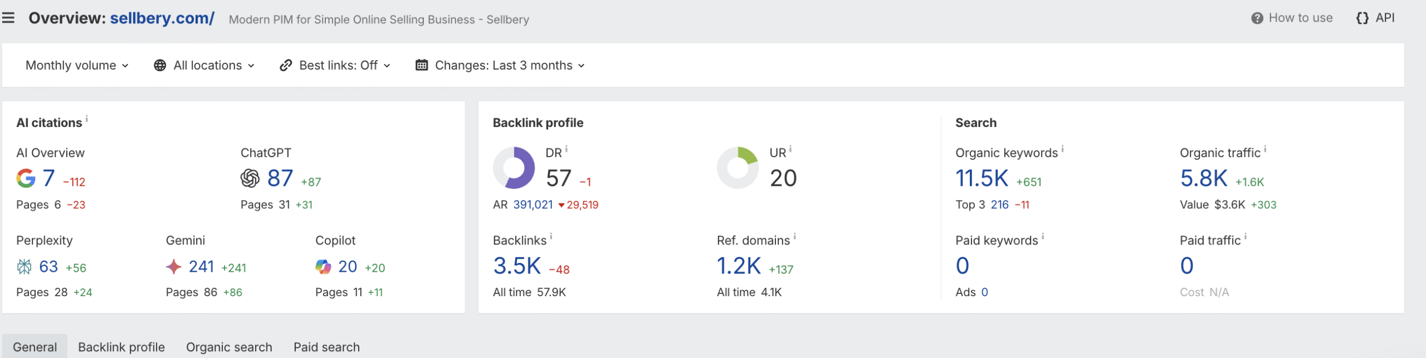Open the All locations dropdown
1426x358 pixels.
[204, 66]
